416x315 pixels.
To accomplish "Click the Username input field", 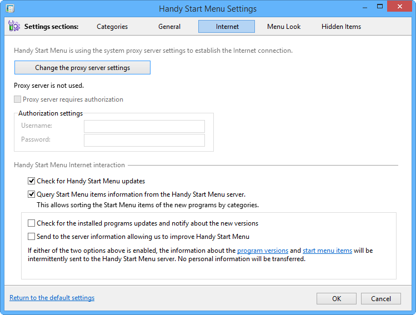I will (144, 126).
